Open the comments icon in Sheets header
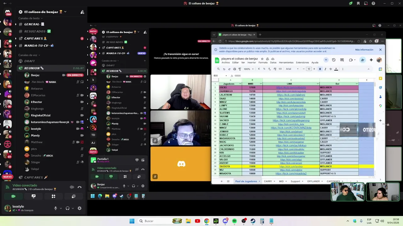The height and width of the screenshot is (226, 403). coord(343,60)
